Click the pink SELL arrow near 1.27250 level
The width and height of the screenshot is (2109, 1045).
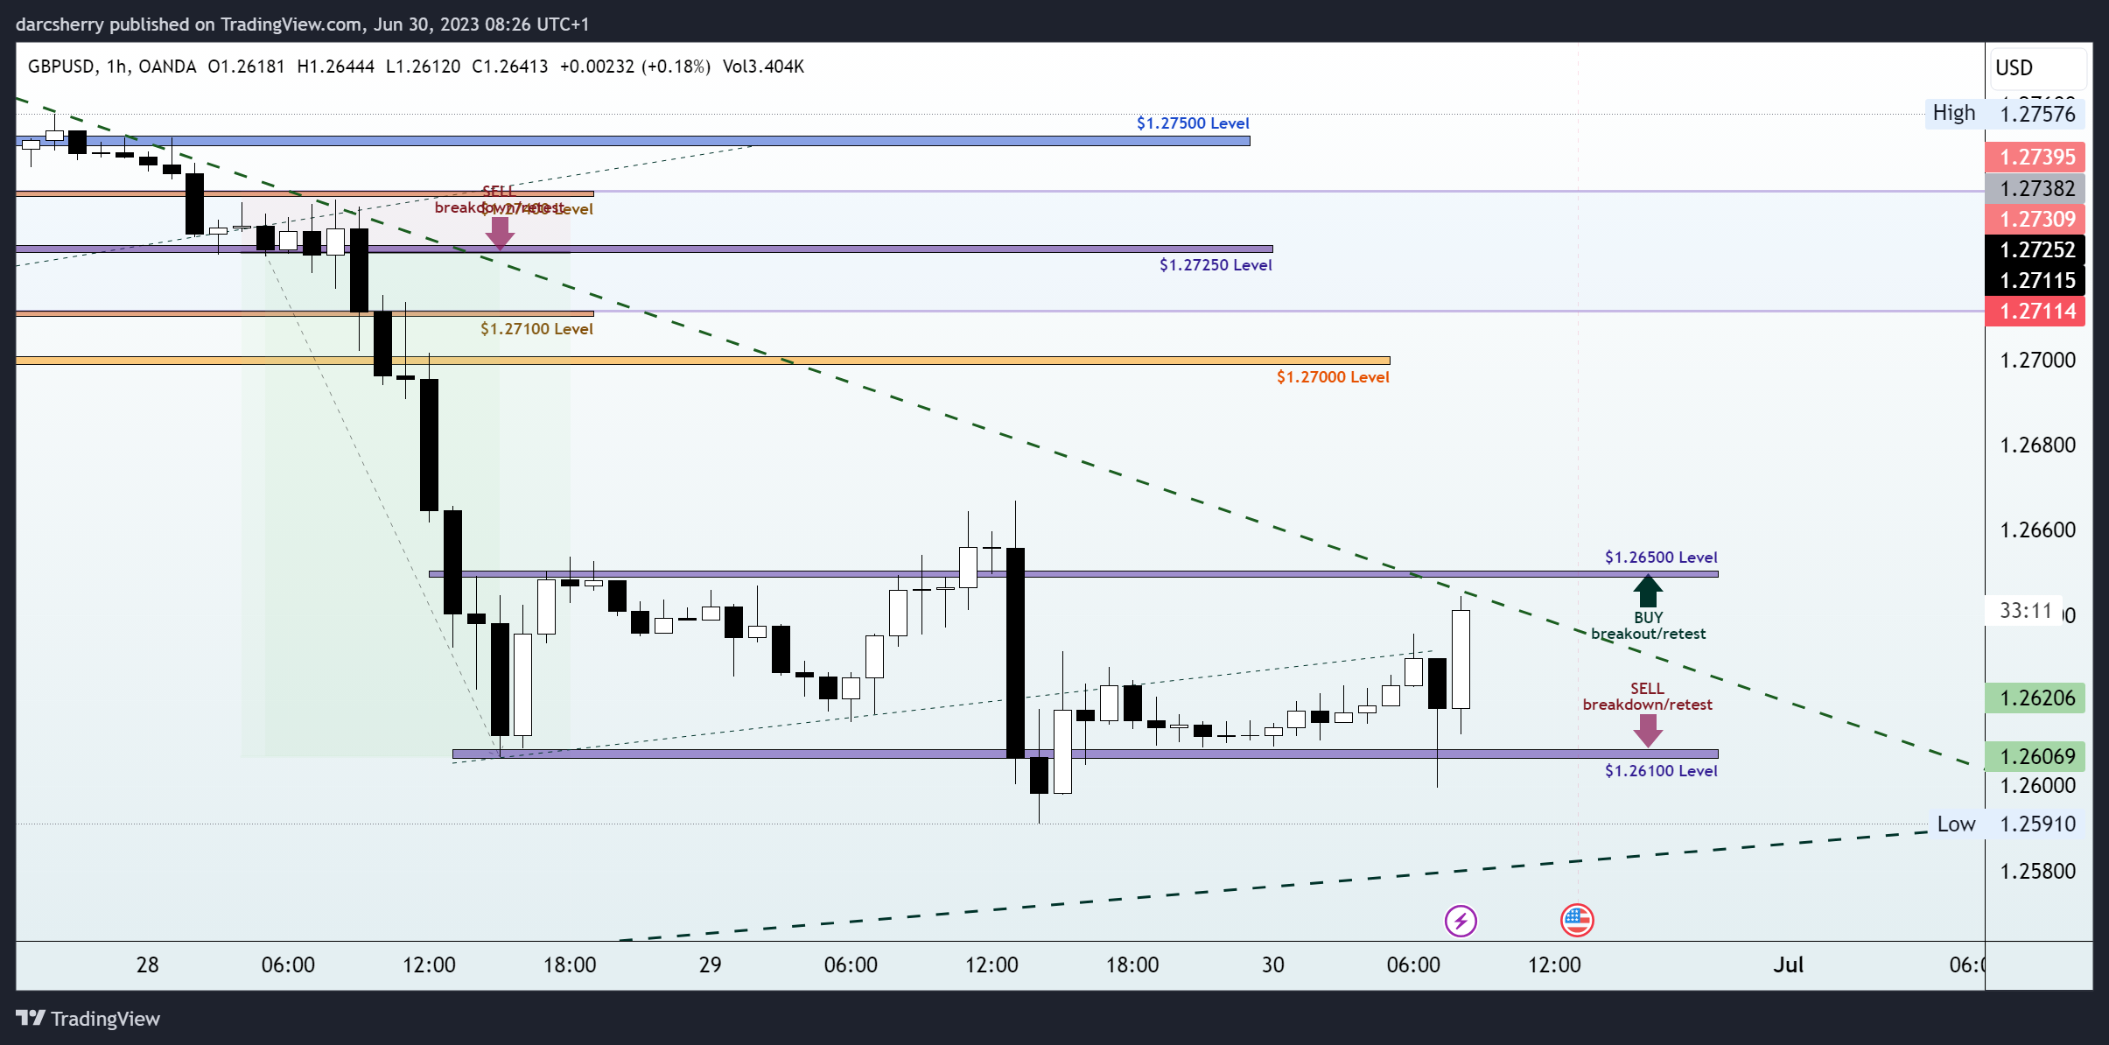[x=500, y=234]
